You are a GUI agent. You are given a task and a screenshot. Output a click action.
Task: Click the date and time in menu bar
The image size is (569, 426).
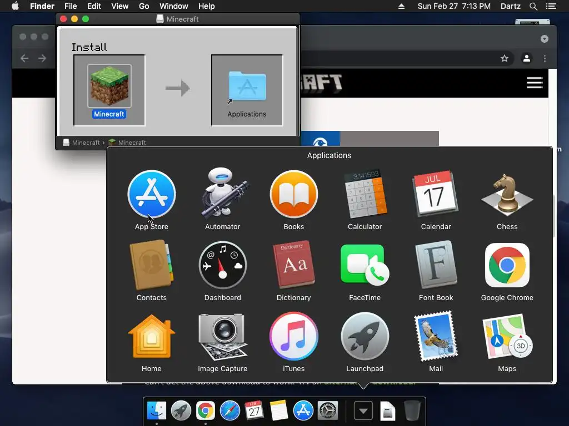point(454,6)
